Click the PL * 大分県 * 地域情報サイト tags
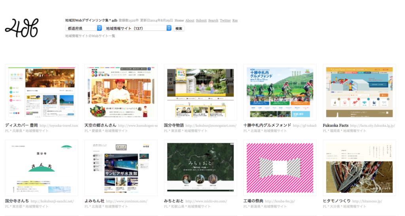 pos(344,207)
